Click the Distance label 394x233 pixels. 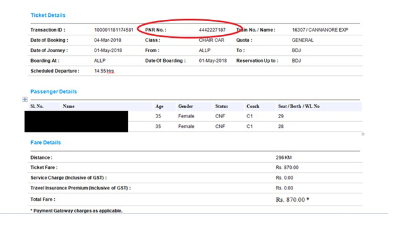click(x=41, y=157)
